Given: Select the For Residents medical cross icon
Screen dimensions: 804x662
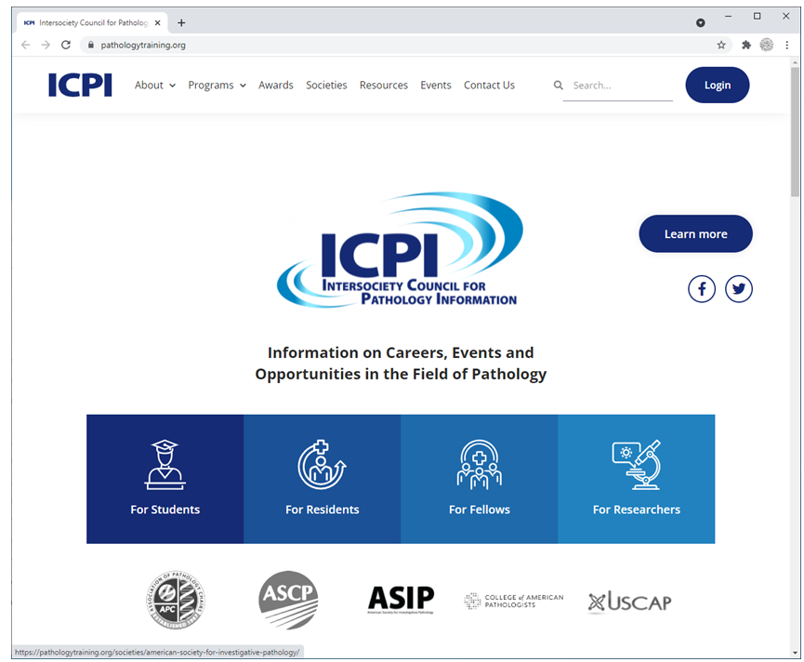Looking at the screenshot, I should click(322, 465).
